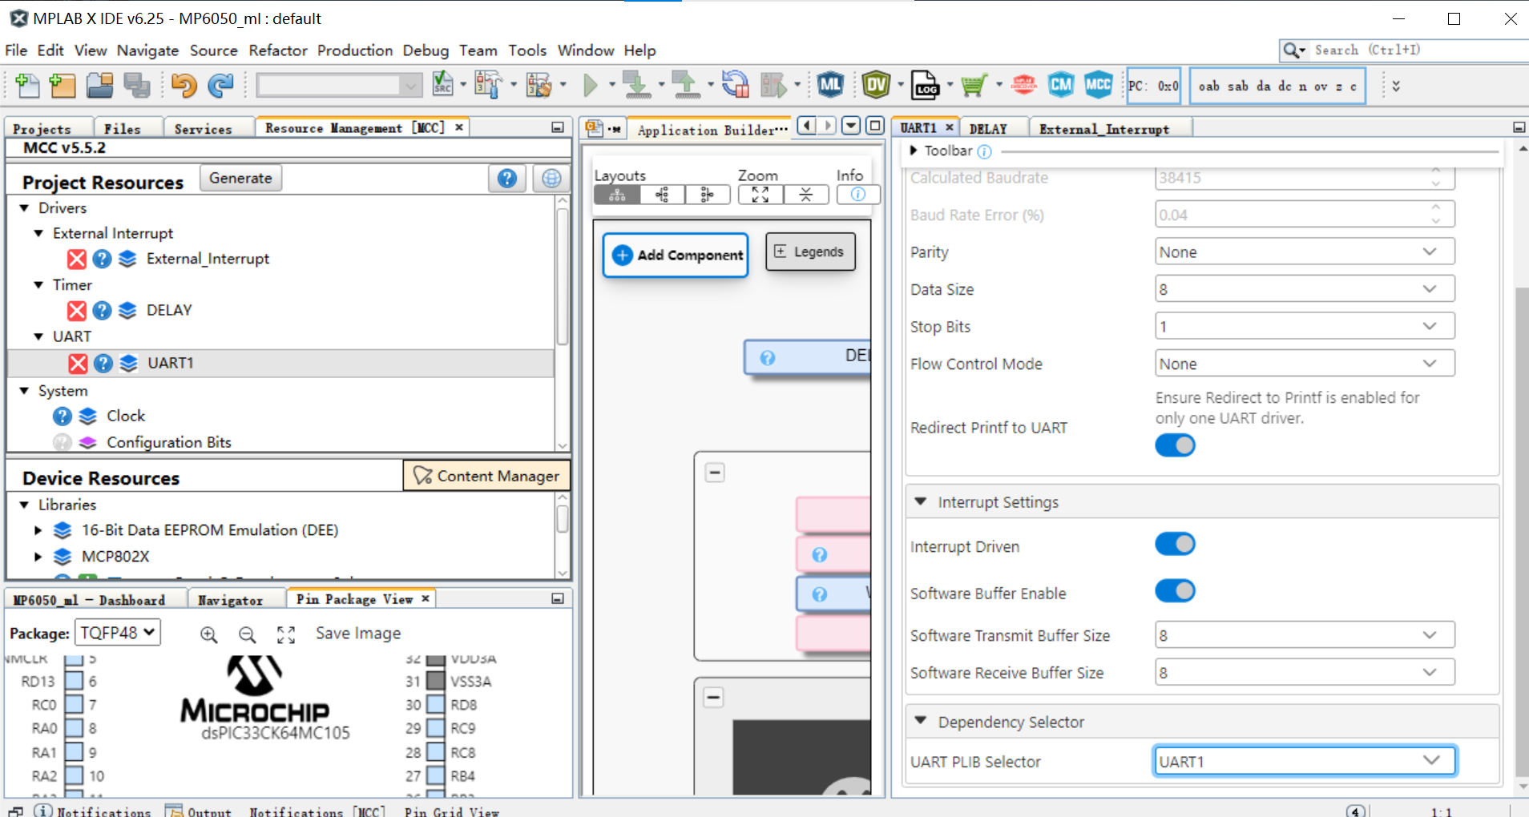The image size is (1529, 817).
Task: Click the Toolbar info icon
Action: [985, 151]
